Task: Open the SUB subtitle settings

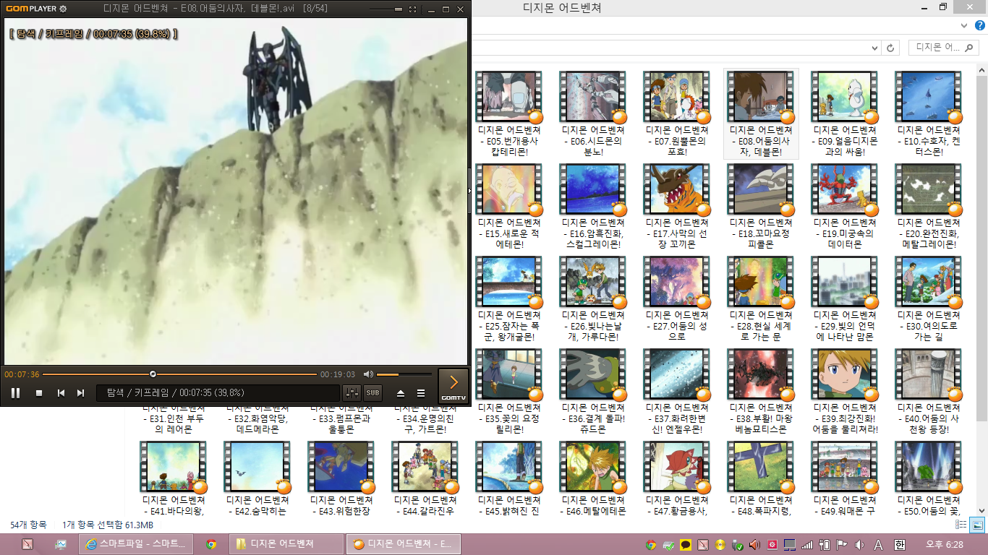Action: tap(372, 393)
